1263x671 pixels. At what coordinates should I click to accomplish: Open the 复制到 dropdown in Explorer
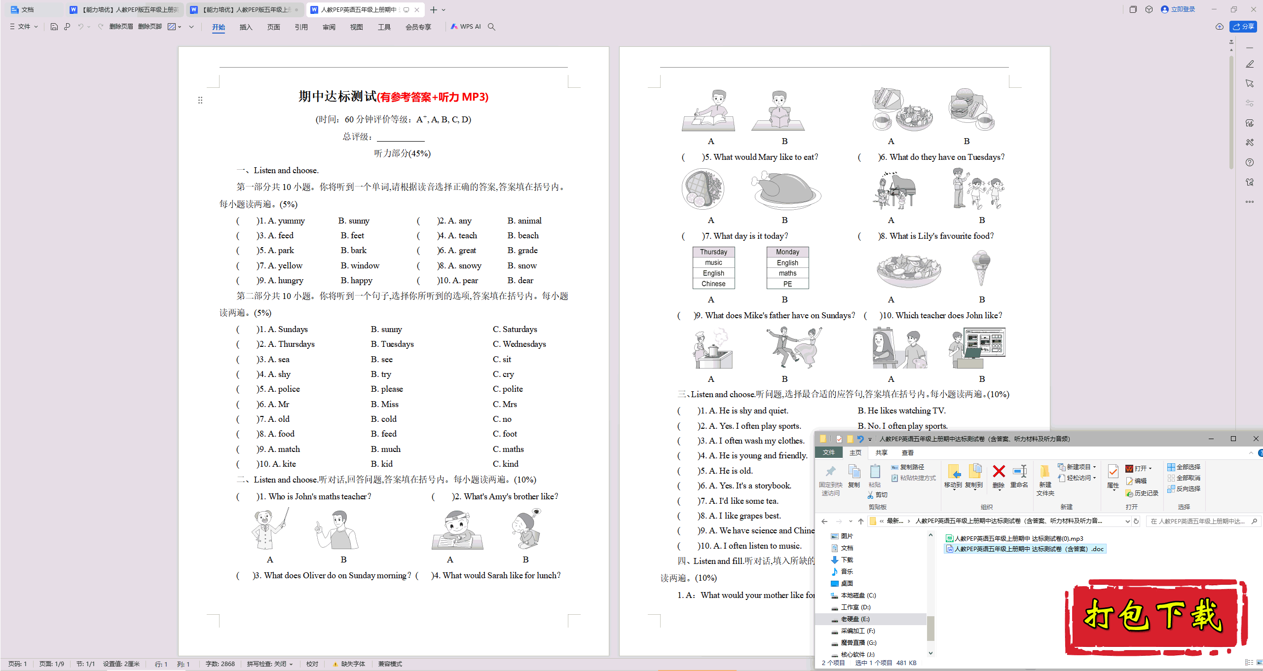pyautogui.click(x=974, y=490)
